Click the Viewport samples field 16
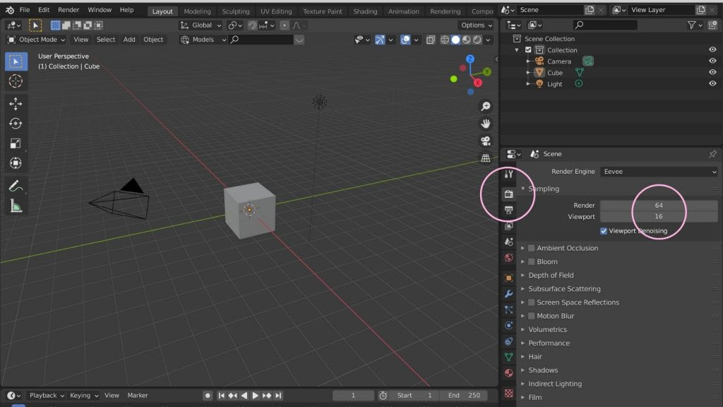Screen dimensions: 723x407 [659, 216]
